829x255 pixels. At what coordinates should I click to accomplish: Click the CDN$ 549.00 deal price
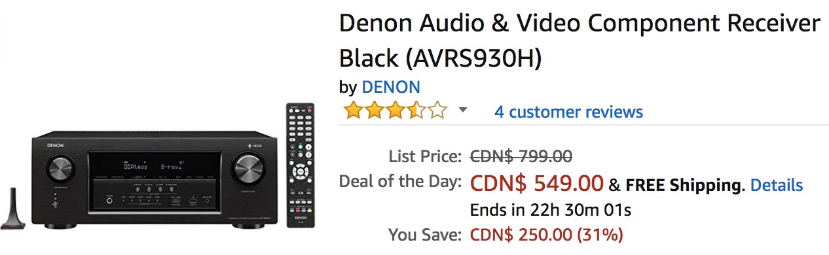(536, 184)
